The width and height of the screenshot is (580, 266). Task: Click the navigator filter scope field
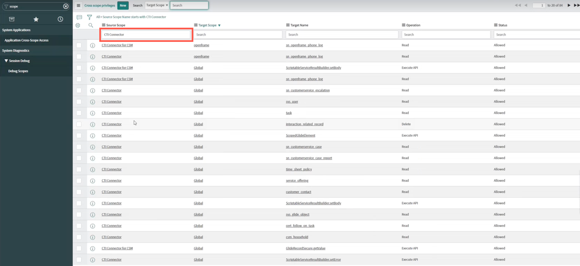click(x=36, y=6)
